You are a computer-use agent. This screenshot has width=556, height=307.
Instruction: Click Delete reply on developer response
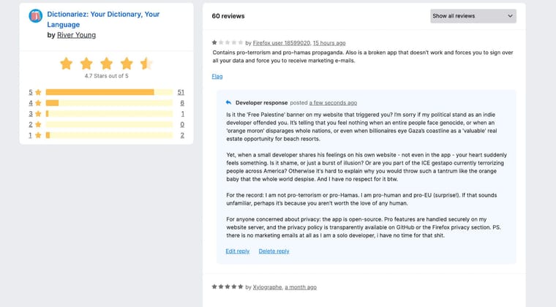point(274,251)
